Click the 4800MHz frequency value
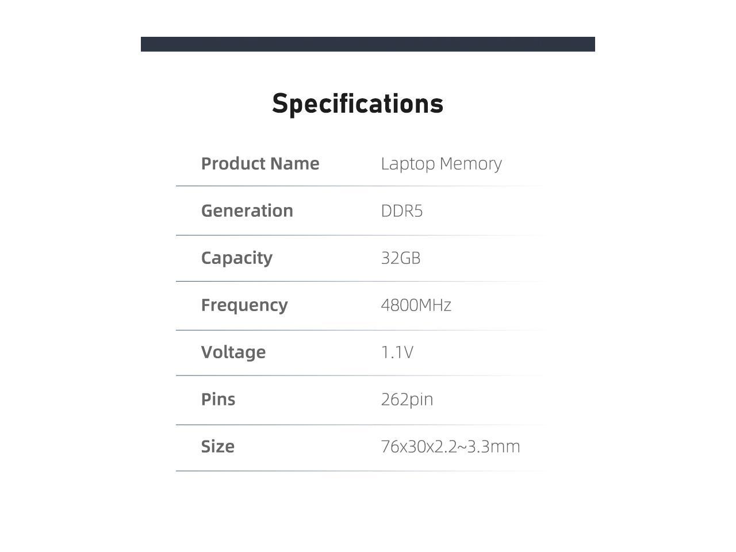 [x=416, y=305]
